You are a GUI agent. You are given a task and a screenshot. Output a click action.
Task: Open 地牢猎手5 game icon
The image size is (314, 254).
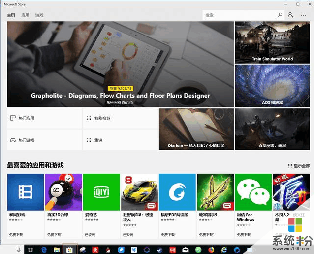tap(215, 192)
